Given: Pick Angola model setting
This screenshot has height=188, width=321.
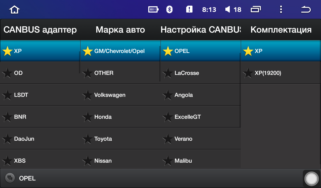Looking at the screenshot, I should click(x=201, y=95).
